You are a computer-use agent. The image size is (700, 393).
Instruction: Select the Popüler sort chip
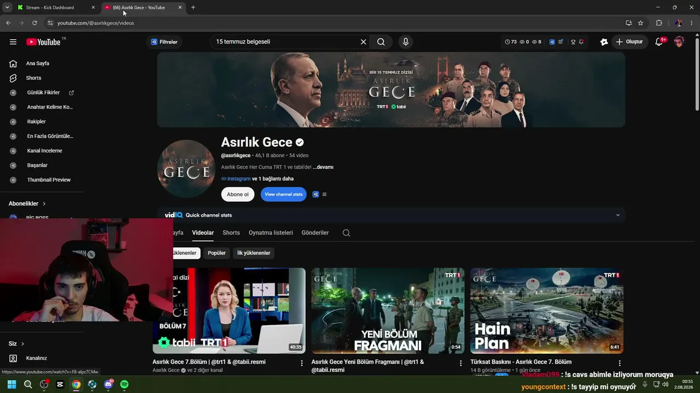217,253
